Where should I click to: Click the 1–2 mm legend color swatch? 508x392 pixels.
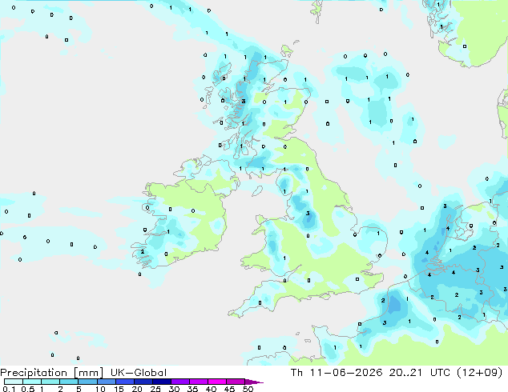pos(50,382)
